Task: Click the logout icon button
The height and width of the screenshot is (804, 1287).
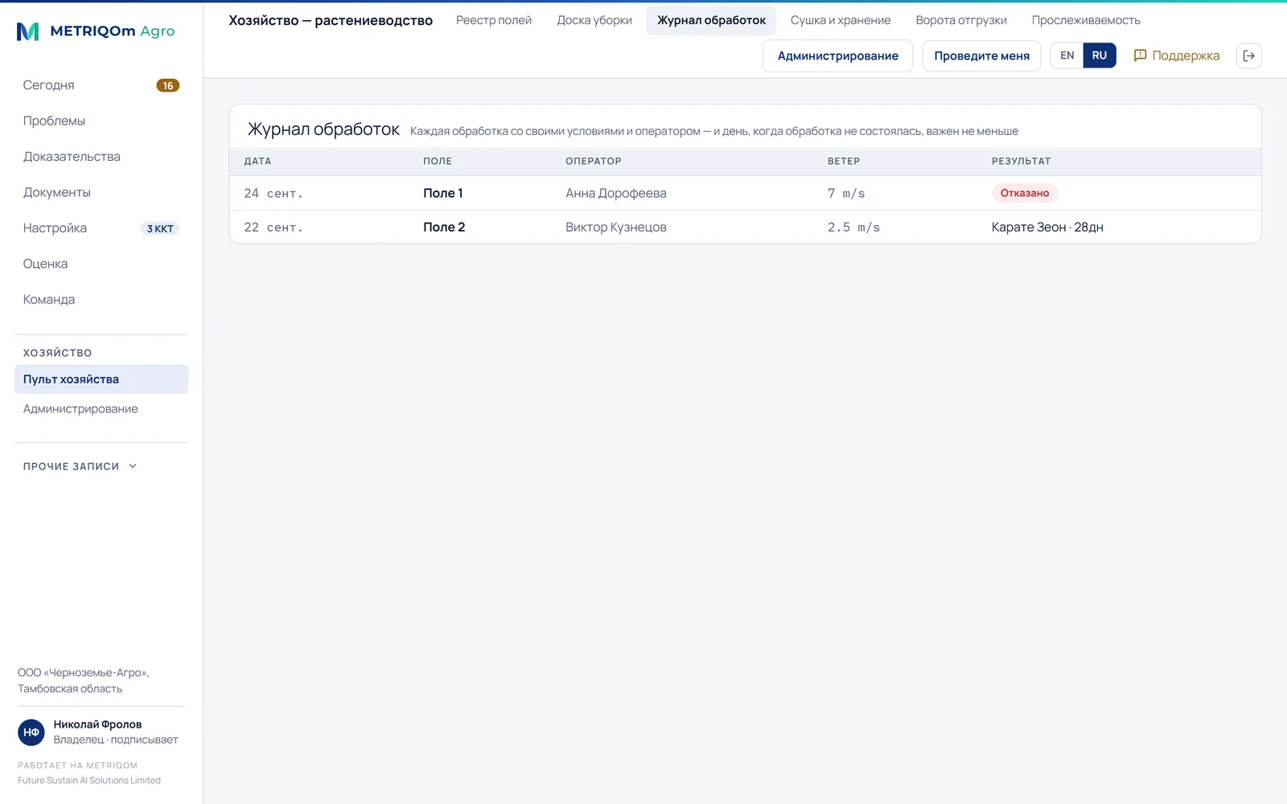Action: coord(1248,55)
